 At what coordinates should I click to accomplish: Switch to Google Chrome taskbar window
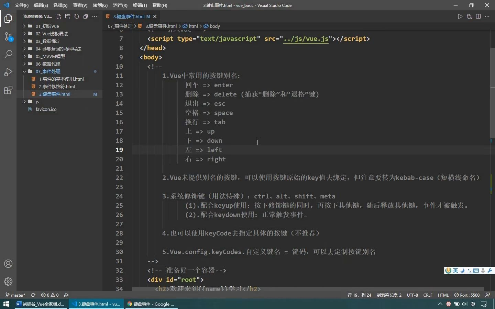tap(151, 304)
